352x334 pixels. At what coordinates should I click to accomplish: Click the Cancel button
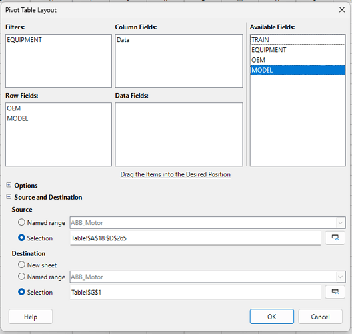pos(320,317)
